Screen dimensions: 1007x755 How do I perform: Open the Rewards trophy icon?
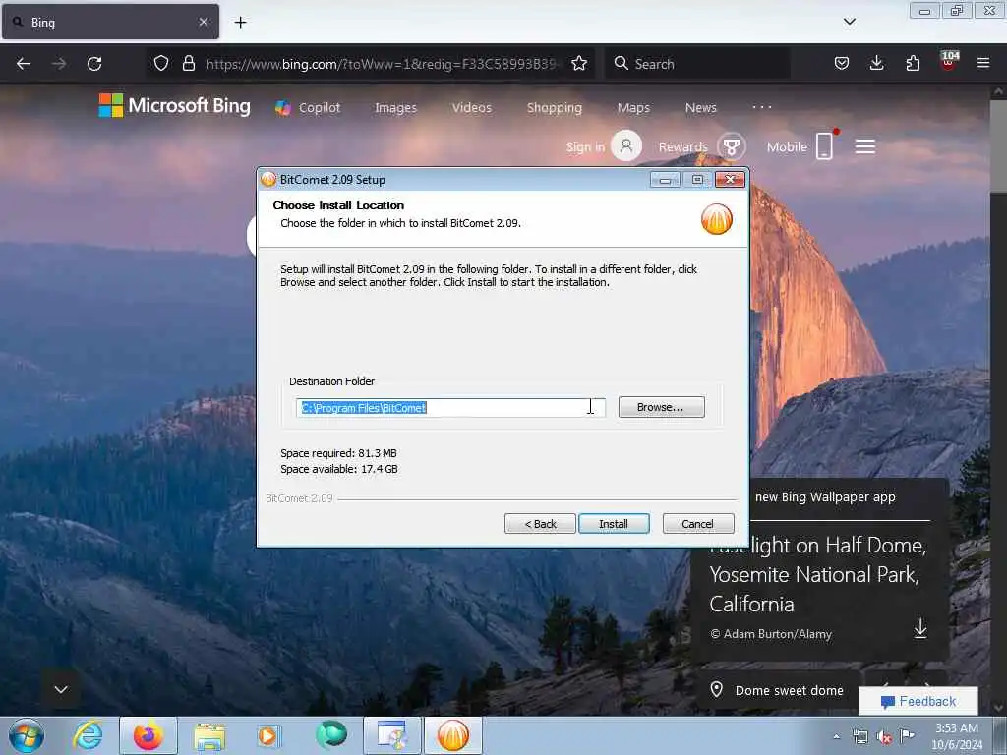click(x=732, y=146)
